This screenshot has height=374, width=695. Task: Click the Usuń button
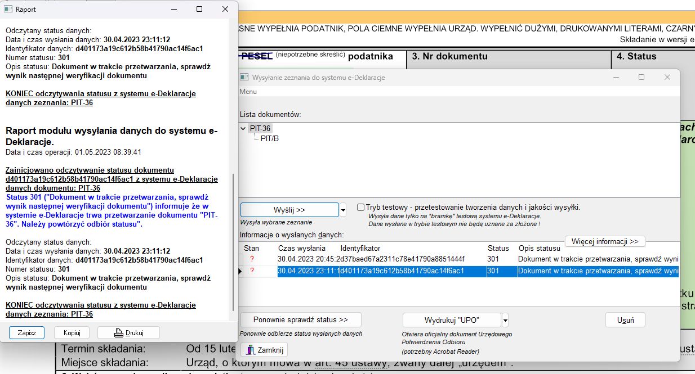pos(625,320)
